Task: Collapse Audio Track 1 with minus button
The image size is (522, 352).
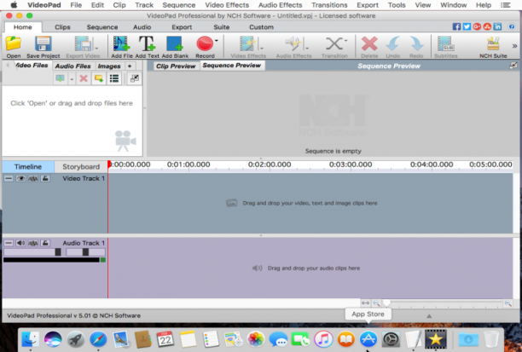Action: (9, 243)
